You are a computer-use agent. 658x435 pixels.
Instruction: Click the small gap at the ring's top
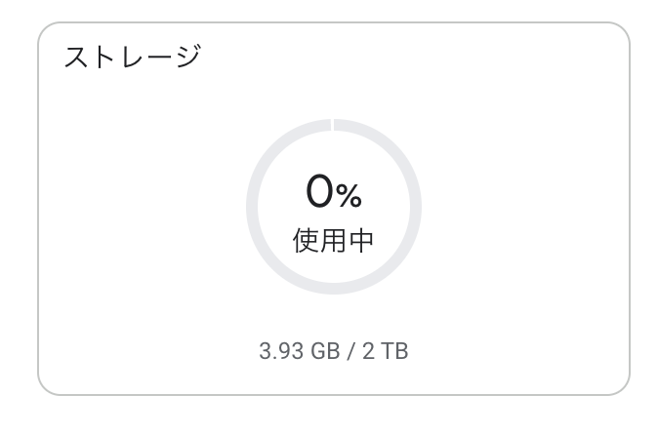(334, 124)
